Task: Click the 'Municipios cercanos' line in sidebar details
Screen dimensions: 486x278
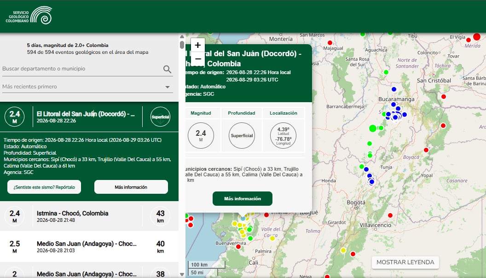Action: coord(87,162)
